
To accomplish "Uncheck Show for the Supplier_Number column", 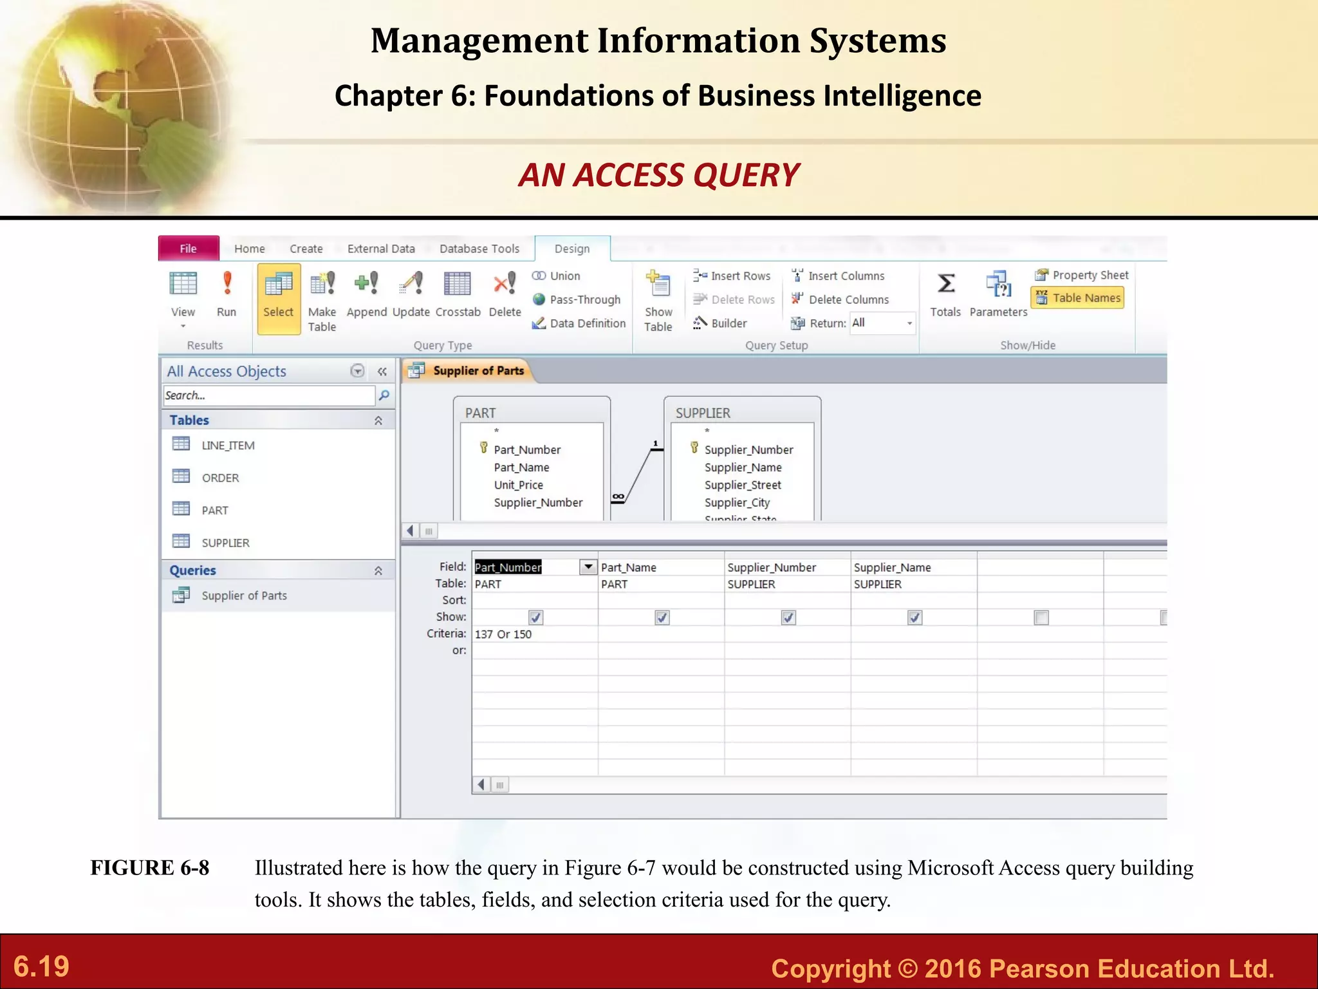I will coord(788,617).
